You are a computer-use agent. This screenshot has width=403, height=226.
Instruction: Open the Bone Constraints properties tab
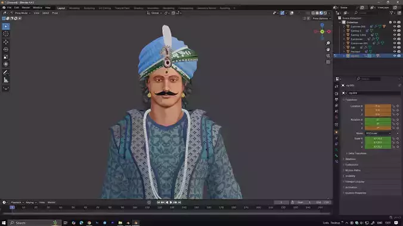[336, 162]
